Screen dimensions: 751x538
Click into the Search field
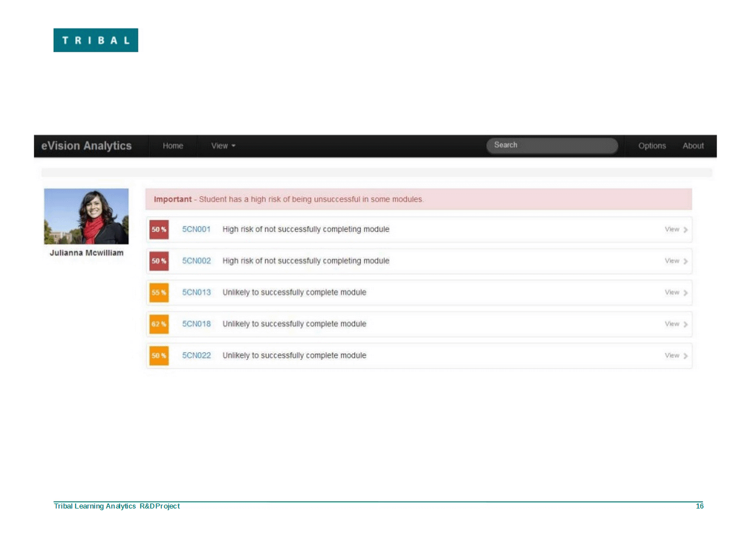pos(552,145)
